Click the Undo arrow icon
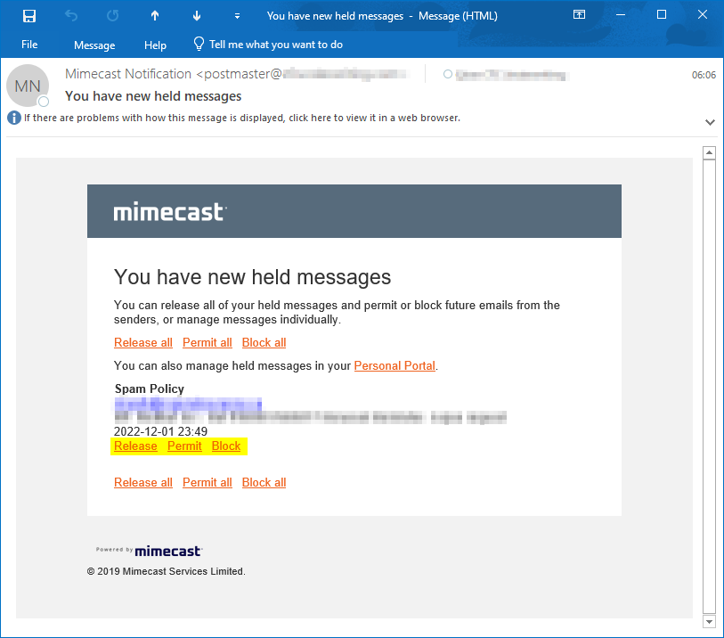This screenshot has width=724, height=638. (x=71, y=16)
